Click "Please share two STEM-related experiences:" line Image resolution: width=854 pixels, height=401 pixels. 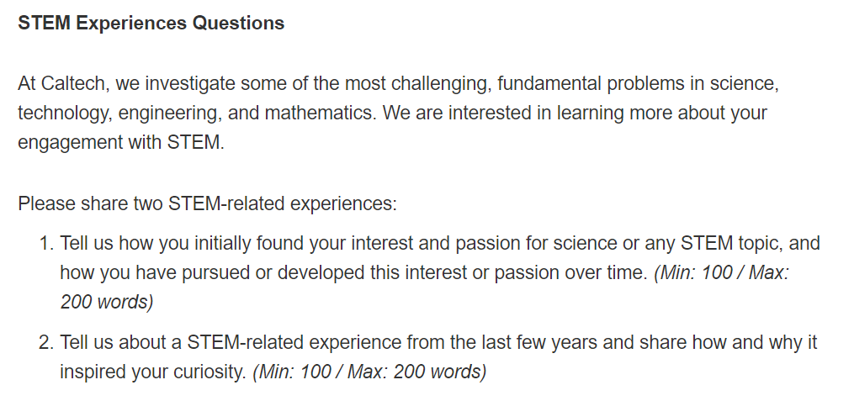206,203
